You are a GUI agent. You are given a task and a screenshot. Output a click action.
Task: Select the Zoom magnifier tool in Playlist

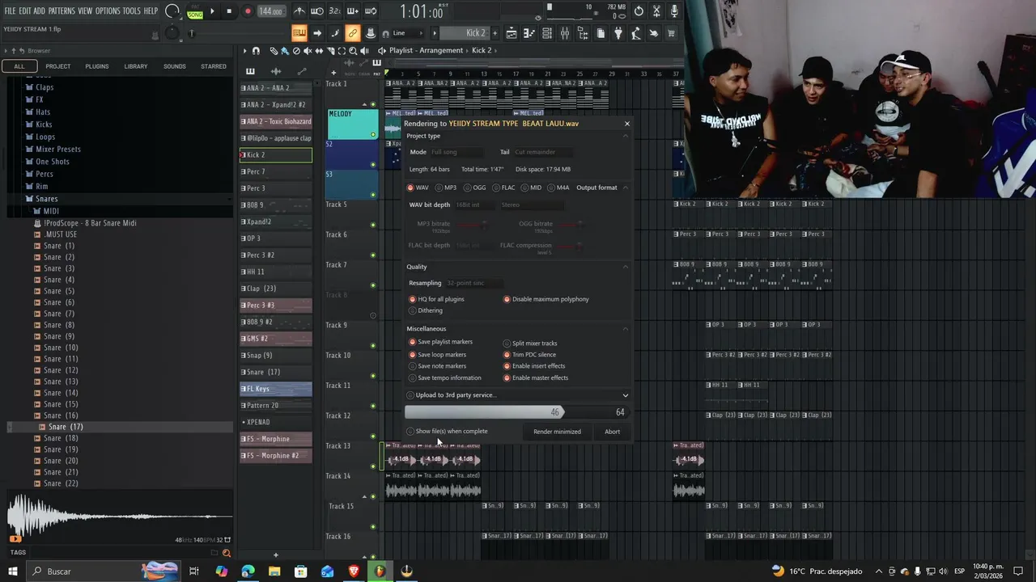353,51
